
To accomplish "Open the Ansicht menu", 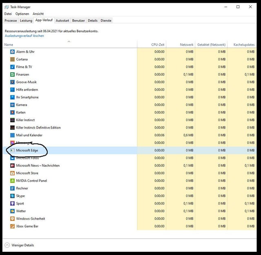I will (38, 14).
